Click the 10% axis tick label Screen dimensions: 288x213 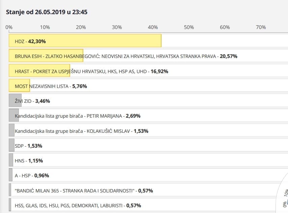tap(45, 27)
